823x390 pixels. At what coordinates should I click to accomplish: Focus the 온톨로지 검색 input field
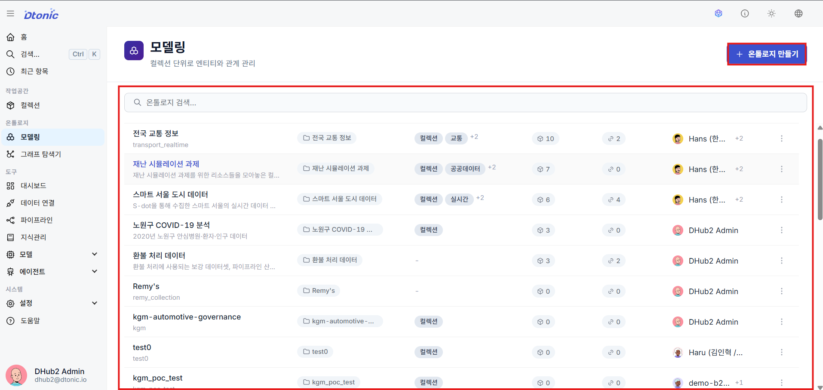point(465,102)
